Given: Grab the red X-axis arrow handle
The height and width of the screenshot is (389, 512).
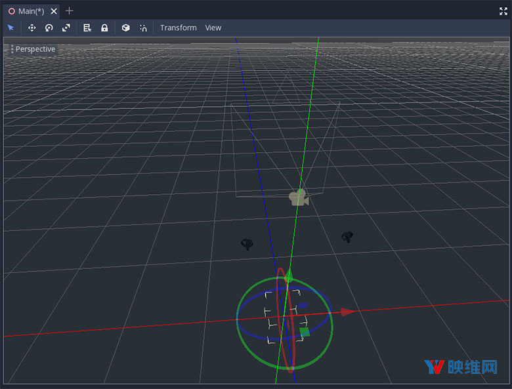Looking at the screenshot, I should (x=347, y=312).
